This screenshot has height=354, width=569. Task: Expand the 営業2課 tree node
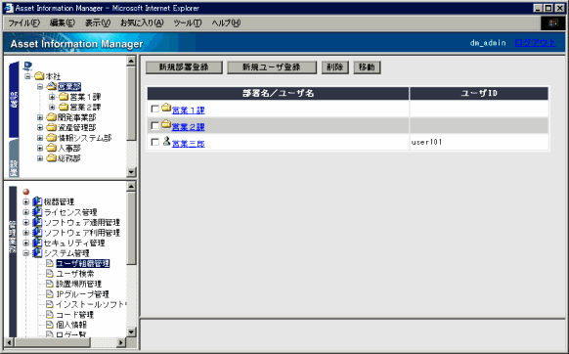[52, 108]
